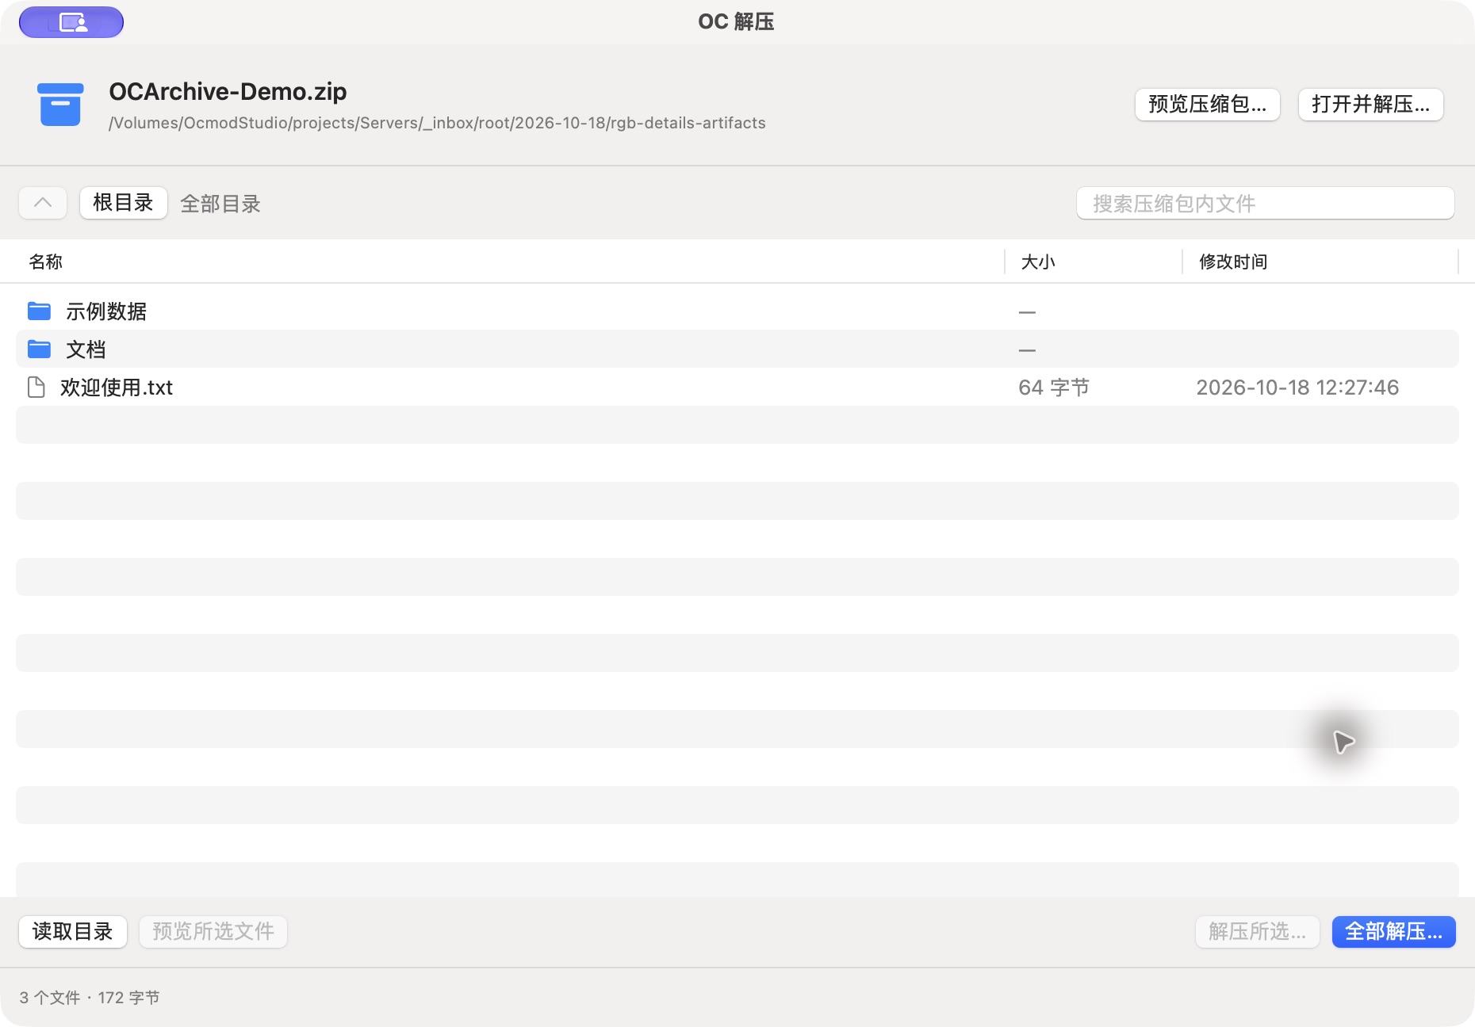Select the 示例数据 folder row
The image size is (1475, 1027).
[737, 311]
